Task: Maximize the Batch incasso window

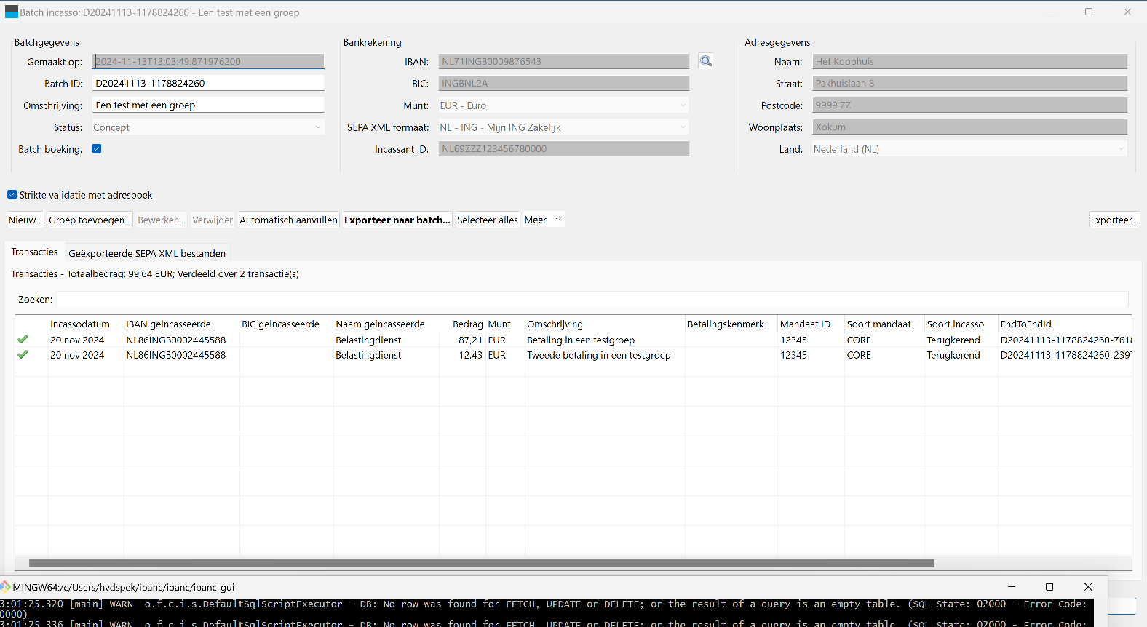Action: [1089, 12]
